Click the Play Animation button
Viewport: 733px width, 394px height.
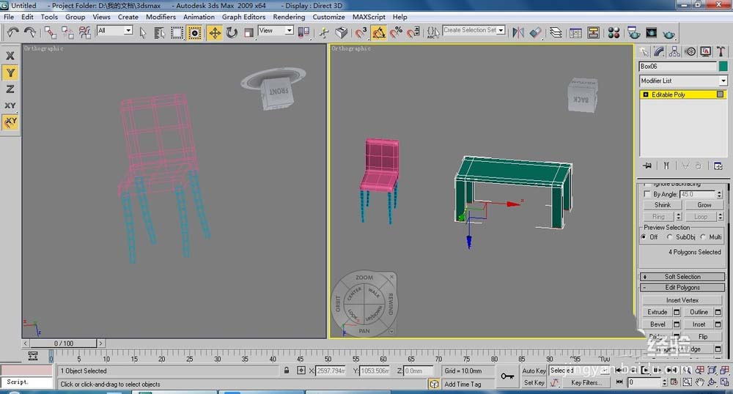pyautogui.click(x=646, y=370)
